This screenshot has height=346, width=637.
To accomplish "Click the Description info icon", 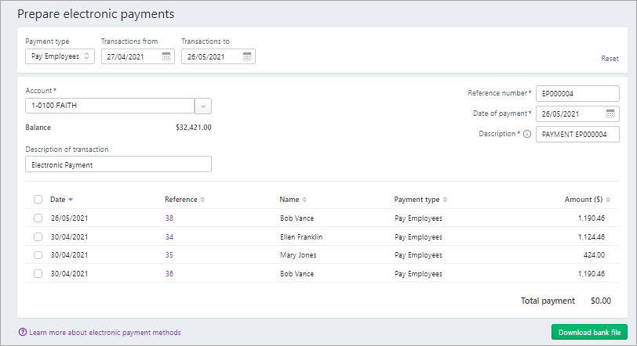I will click(527, 134).
